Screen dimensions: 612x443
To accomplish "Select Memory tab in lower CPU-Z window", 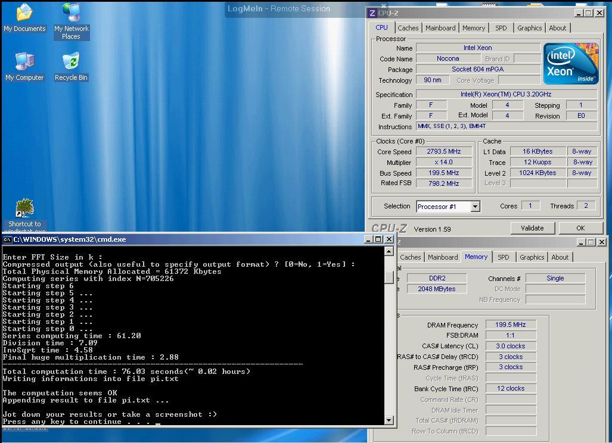I will click(476, 257).
